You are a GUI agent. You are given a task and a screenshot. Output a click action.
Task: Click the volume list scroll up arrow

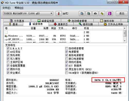pos(125,28)
